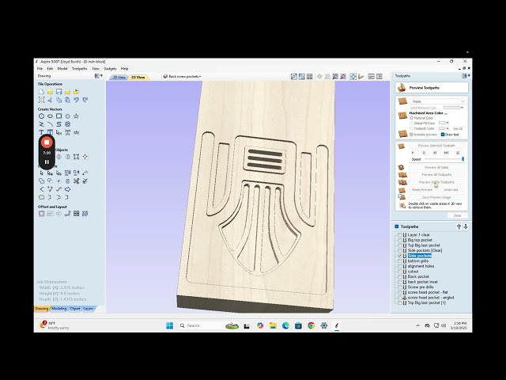Click Save Preview Image button
This screenshot has height=380, width=506.
click(436, 197)
